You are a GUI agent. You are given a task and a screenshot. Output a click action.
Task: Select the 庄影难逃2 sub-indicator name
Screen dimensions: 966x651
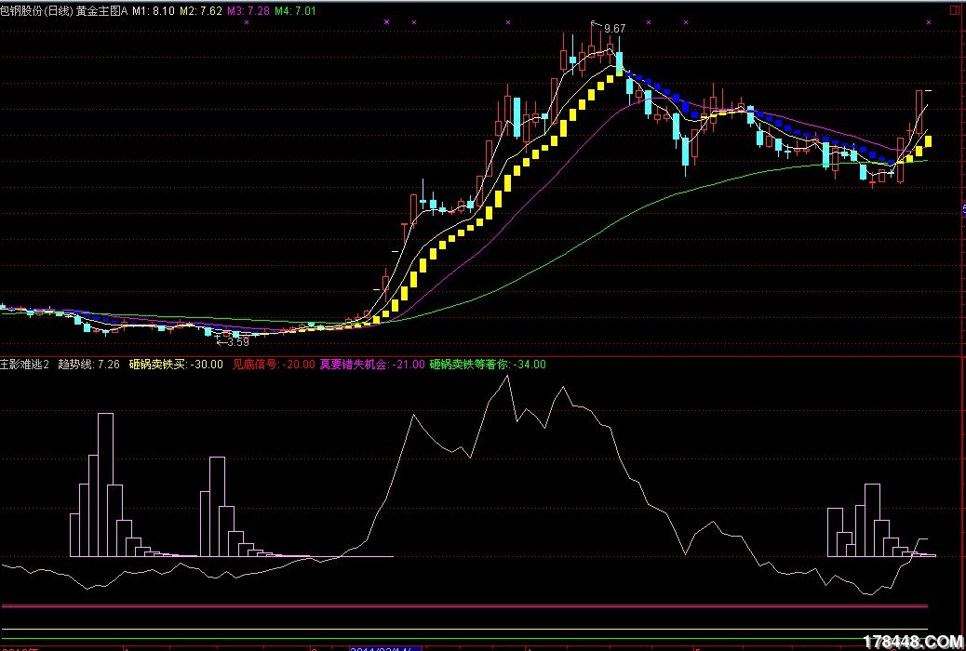coord(24,365)
